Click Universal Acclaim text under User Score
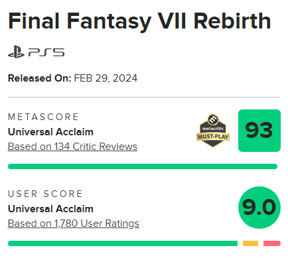Image resolution: width=288 pixels, height=260 pixels. click(50, 209)
